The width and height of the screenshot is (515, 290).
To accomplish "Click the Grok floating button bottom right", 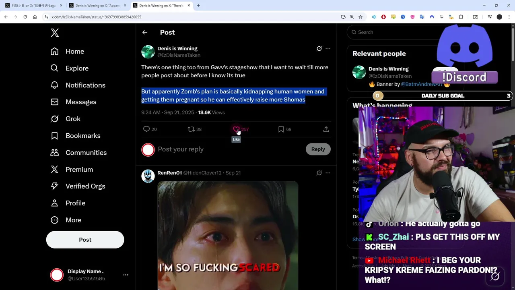I will 495,276.
